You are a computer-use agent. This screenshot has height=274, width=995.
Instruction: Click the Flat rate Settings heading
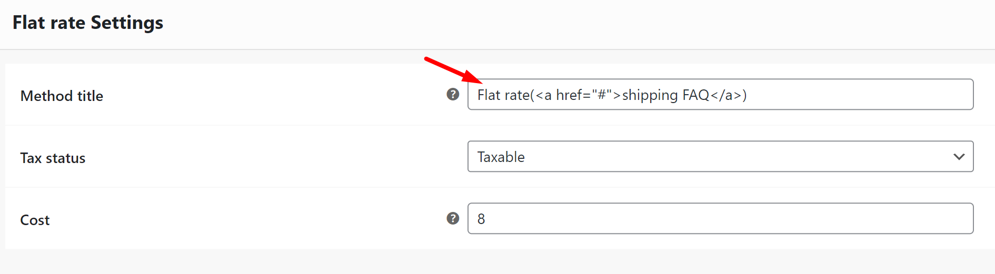click(88, 23)
